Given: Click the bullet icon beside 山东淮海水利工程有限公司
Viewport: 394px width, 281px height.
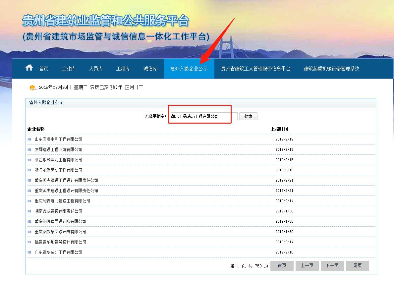Looking at the screenshot, I should click(x=29, y=139).
